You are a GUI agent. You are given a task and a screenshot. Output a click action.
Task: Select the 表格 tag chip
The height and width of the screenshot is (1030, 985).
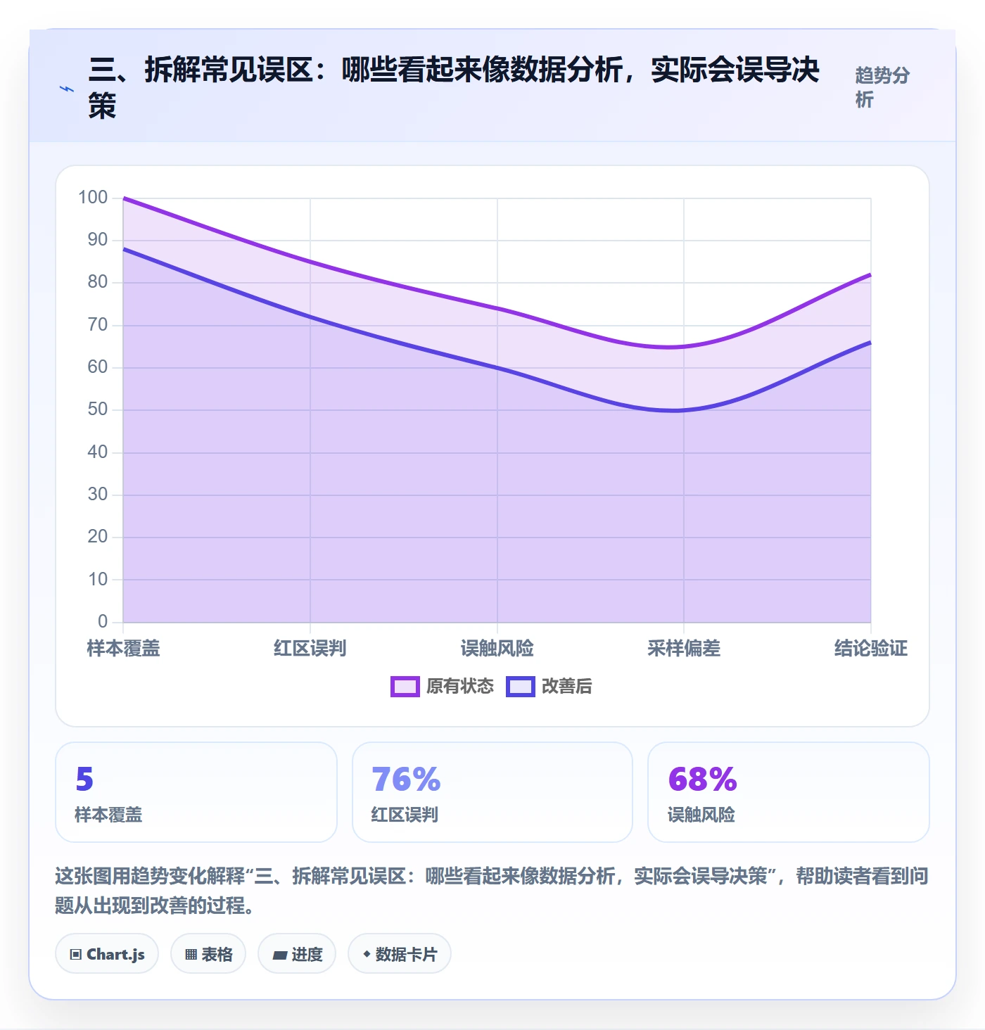pyautogui.click(x=208, y=954)
